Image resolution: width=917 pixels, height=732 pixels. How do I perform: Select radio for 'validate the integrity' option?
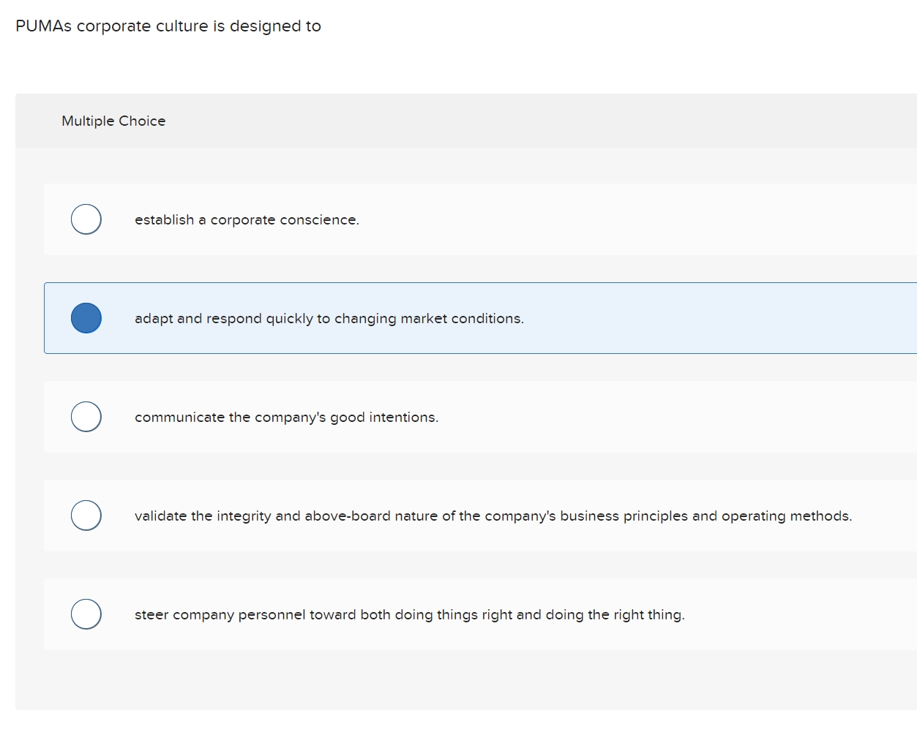point(86,516)
